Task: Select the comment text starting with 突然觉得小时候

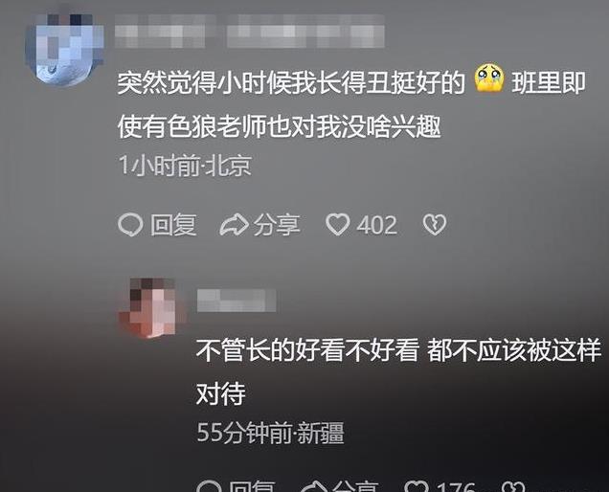Action: tap(351, 105)
